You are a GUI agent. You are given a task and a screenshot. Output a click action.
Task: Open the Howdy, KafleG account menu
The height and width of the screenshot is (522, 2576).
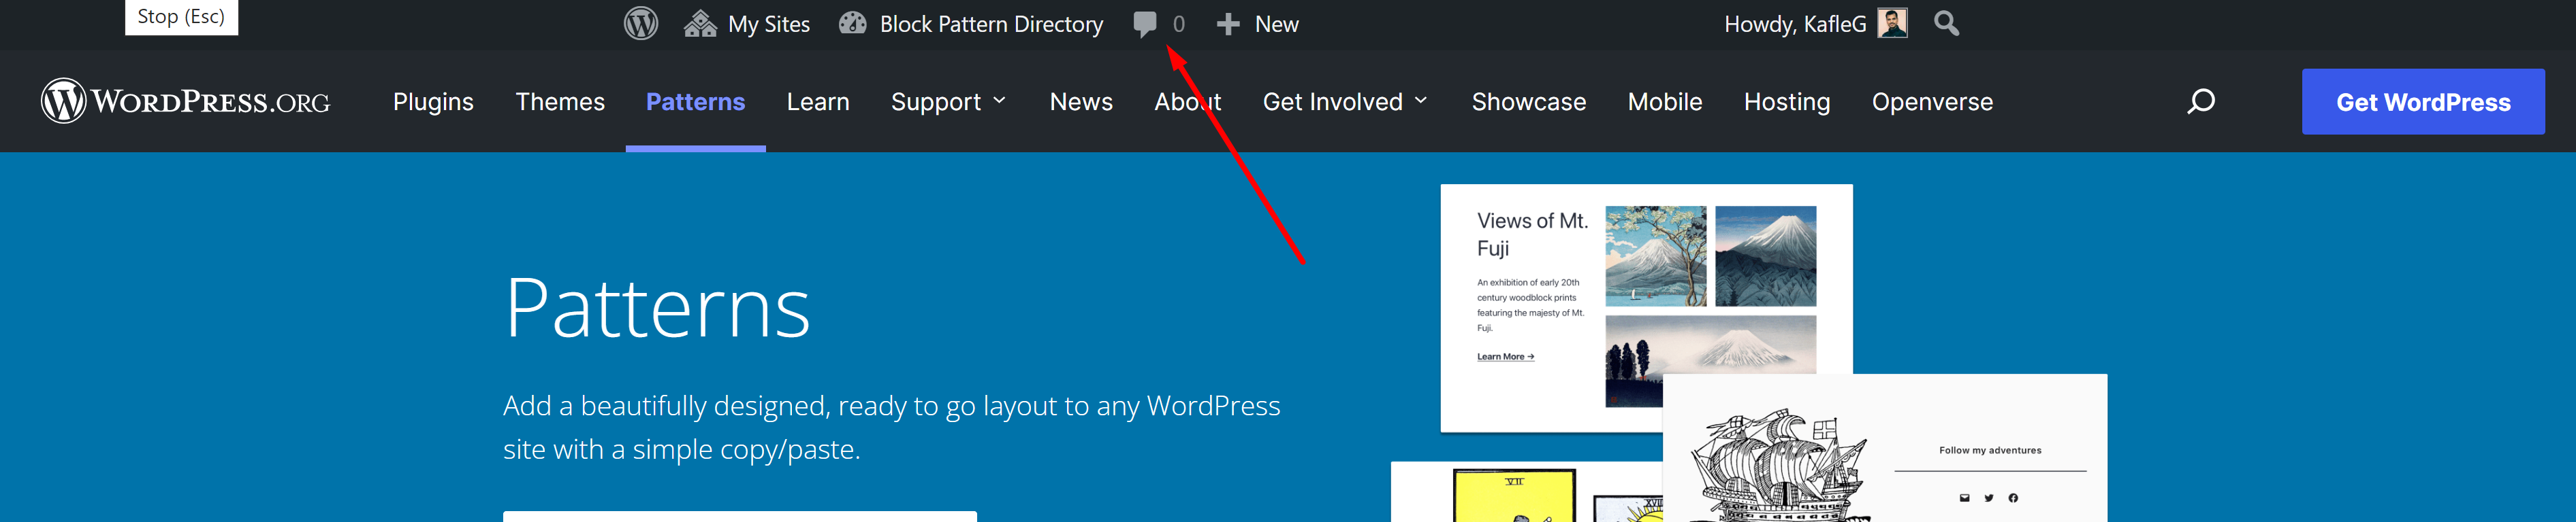[x=1815, y=24]
